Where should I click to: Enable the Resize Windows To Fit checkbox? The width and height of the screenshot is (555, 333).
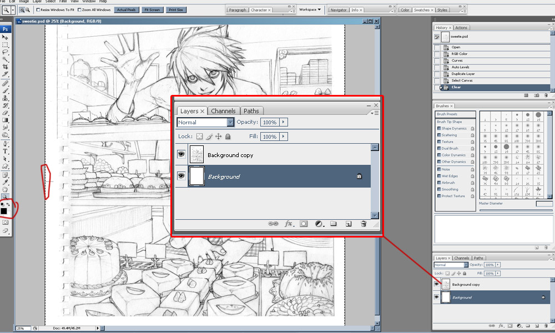click(x=38, y=10)
